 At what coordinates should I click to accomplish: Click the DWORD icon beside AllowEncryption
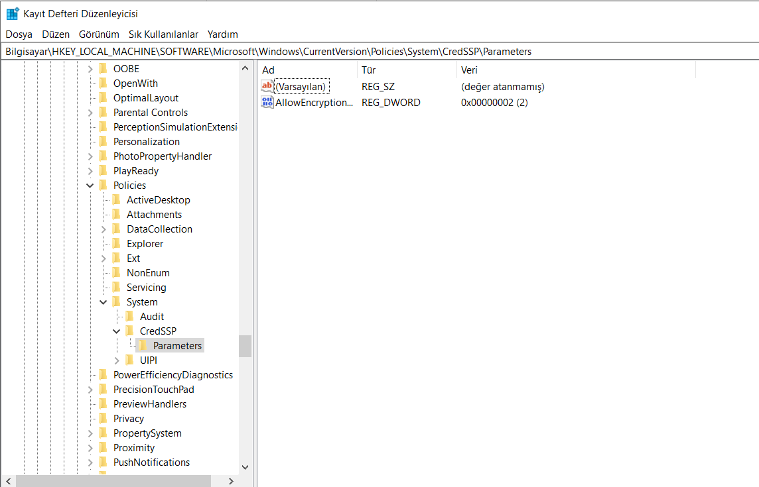click(x=267, y=103)
